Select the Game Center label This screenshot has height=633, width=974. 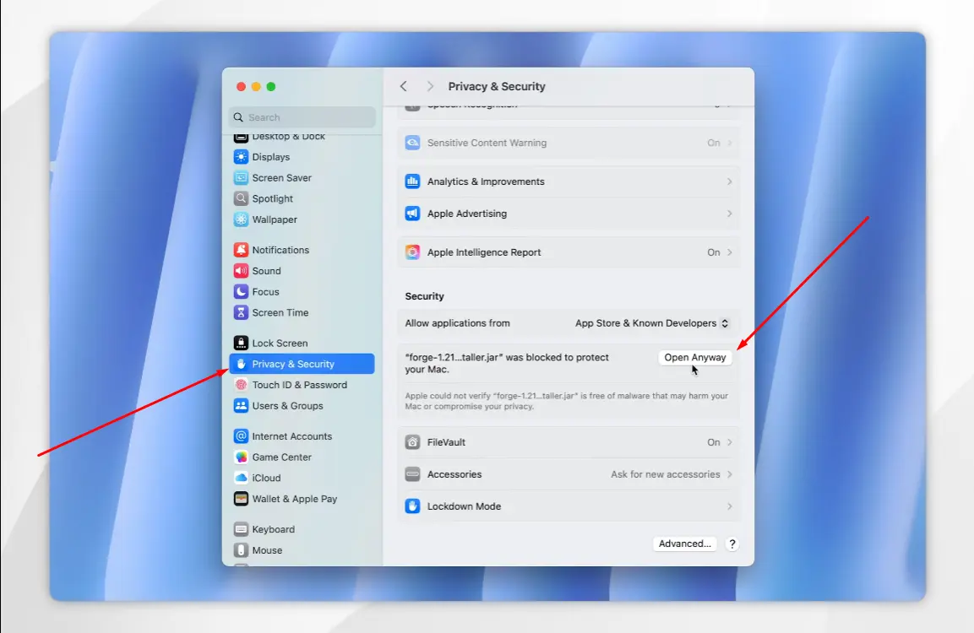click(281, 457)
